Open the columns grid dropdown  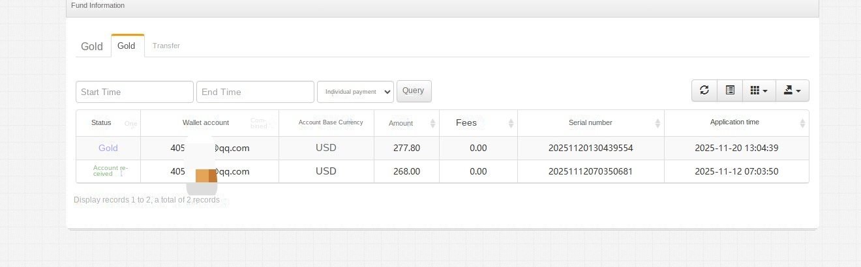(x=759, y=91)
